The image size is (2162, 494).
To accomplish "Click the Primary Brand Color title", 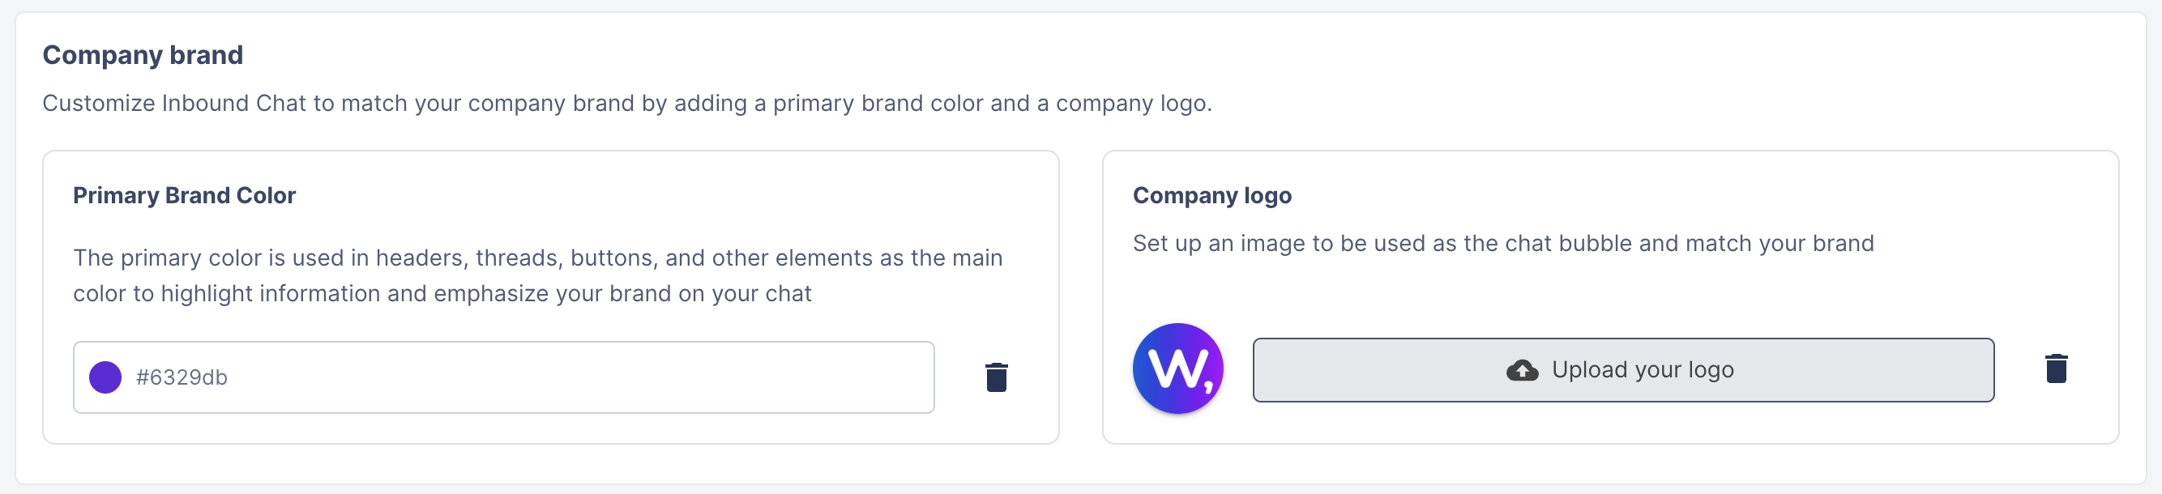I will (185, 194).
